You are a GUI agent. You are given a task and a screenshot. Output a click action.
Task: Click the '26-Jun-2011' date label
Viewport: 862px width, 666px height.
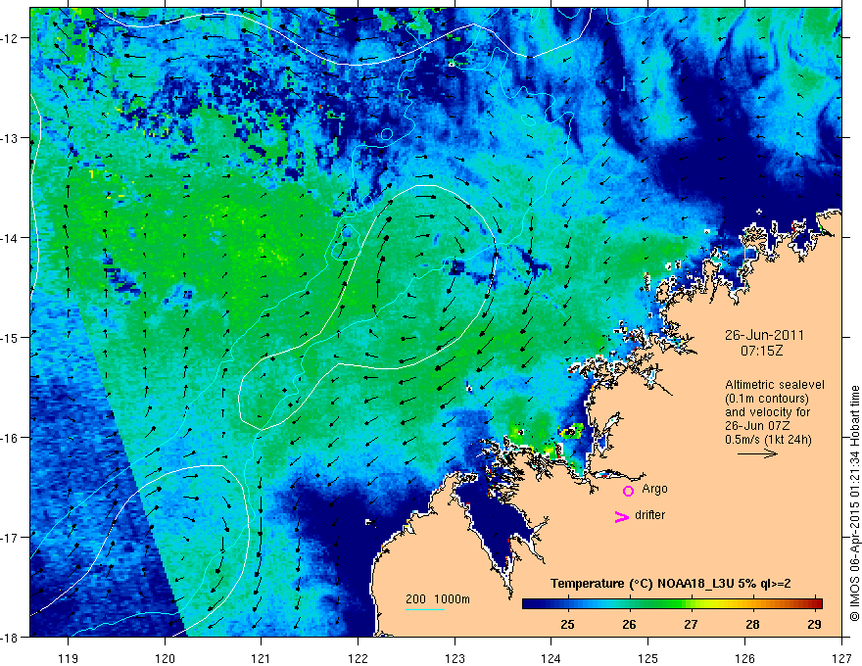pyautogui.click(x=764, y=335)
